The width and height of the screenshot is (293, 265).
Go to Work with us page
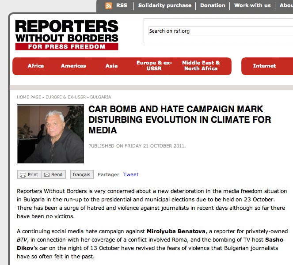coord(252,5)
